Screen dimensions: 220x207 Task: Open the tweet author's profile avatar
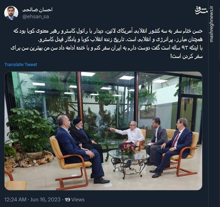(11, 13)
